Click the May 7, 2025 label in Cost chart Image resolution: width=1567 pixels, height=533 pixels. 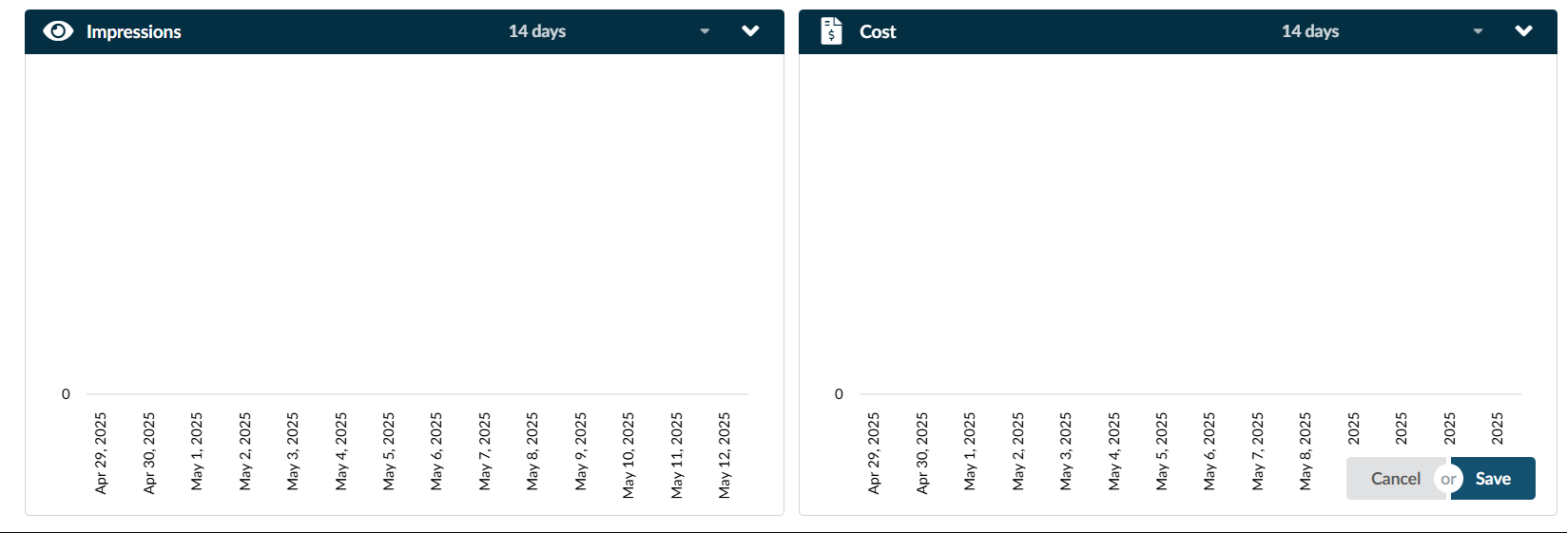[x=1257, y=451]
